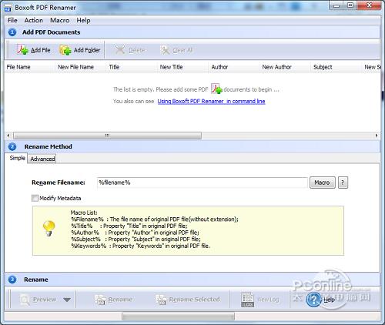Open the Using Boxoft PDF Renamer in command line link
This screenshot has height=325, width=385.
[211, 101]
